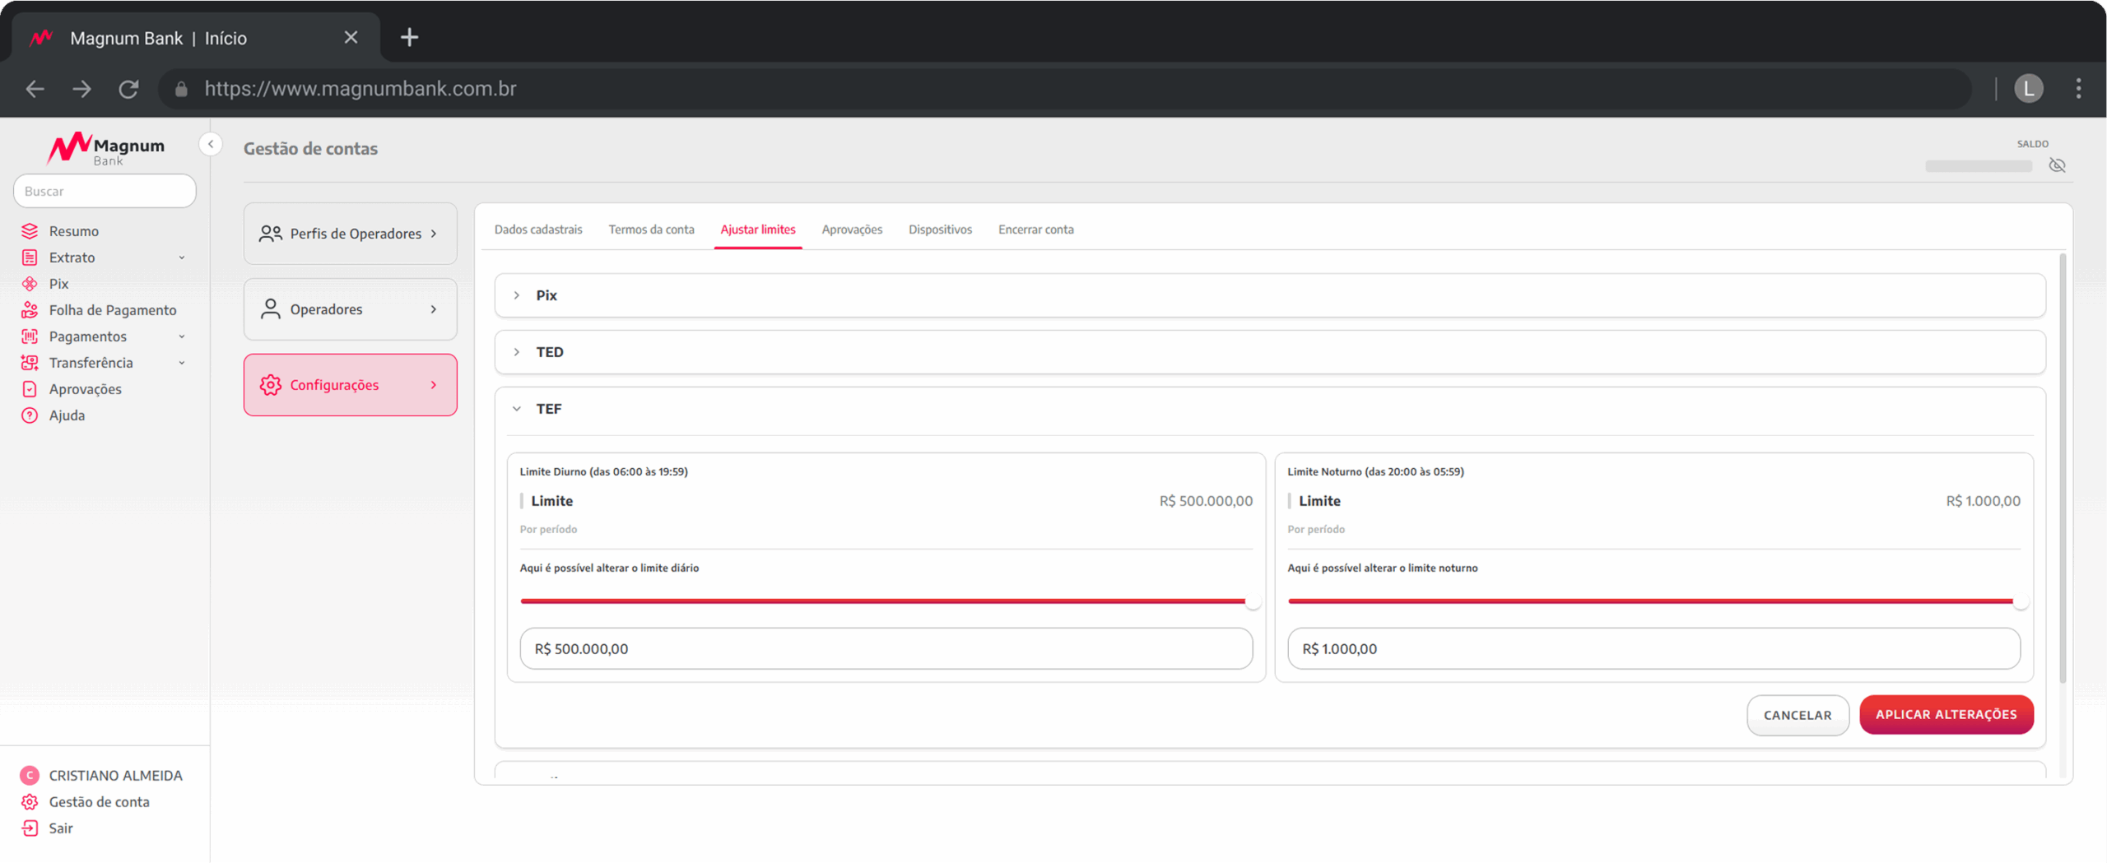
Task: Expand the Extrato submenu arrow
Action: [182, 258]
